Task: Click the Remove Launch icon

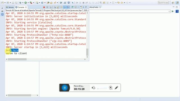Action: (x=47, y=7)
